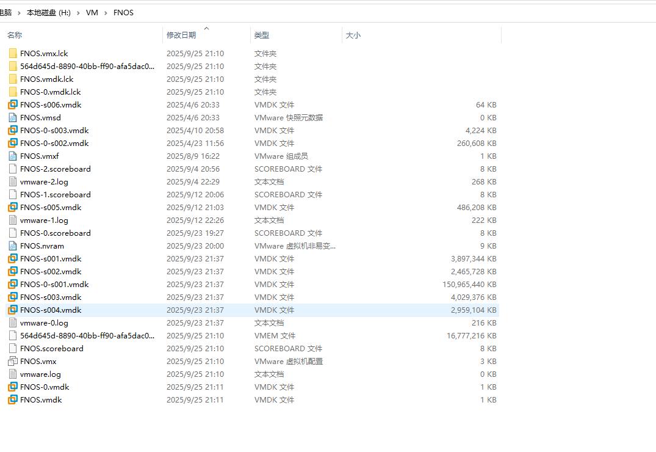Select the file name FNOS.vmsd

pos(40,118)
